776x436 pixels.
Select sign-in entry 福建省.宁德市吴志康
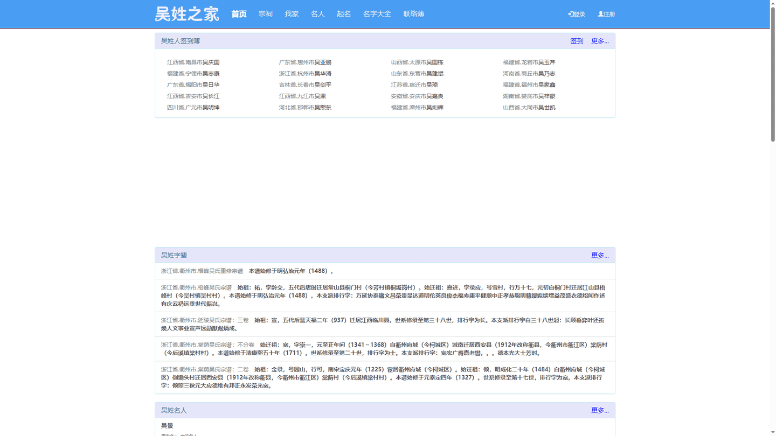tap(193, 74)
